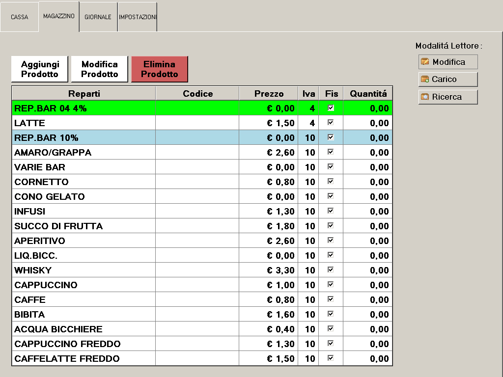Click Aggiungi Prodotto button

point(40,69)
